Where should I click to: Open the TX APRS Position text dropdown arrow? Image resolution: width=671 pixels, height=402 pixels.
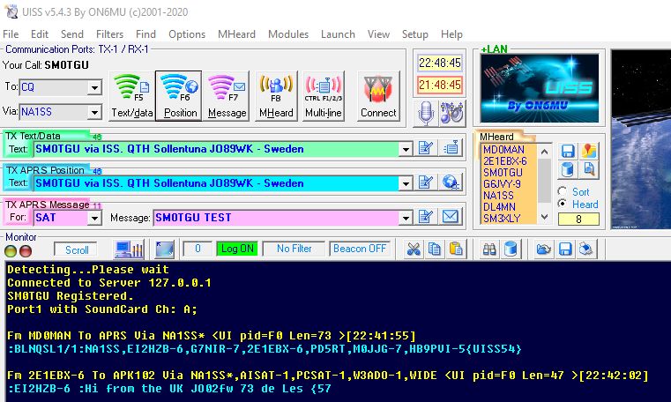click(x=406, y=183)
